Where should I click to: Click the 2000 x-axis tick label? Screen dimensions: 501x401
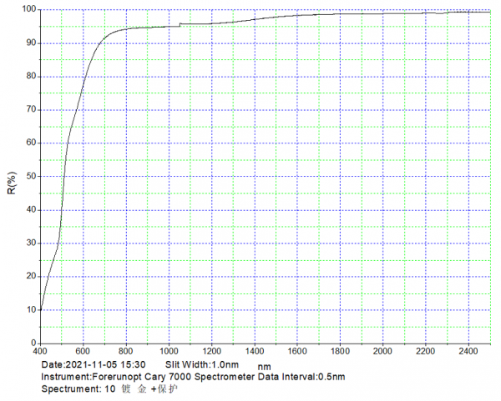pos(383,351)
